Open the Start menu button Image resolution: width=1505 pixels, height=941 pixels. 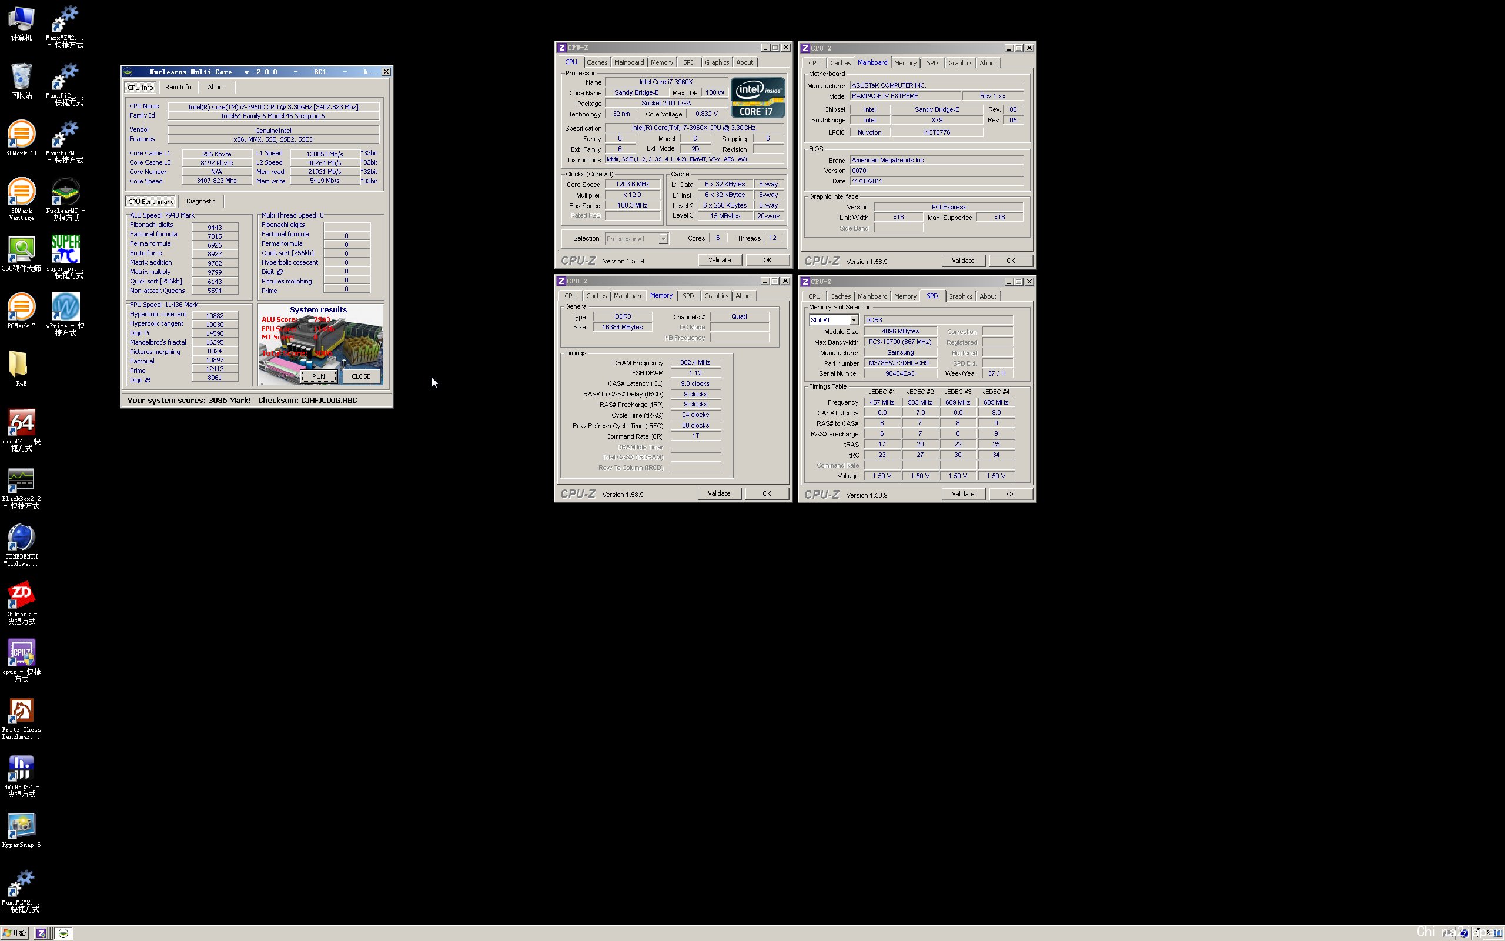[x=15, y=933]
